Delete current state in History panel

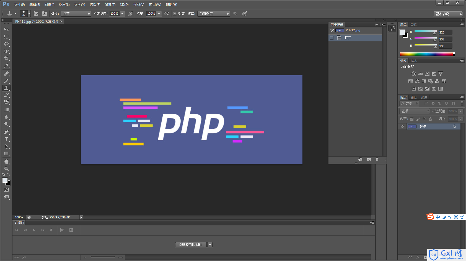377,159
